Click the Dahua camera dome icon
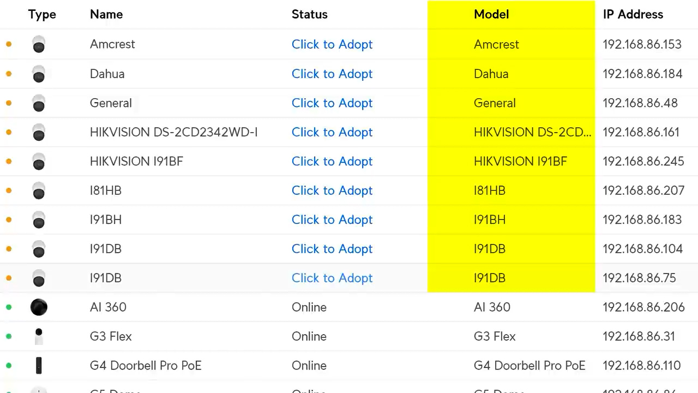698x393 pixels. tap(39, 74)
